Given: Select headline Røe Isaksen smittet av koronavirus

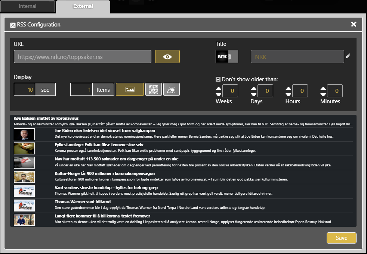Looking at the screenshot, I should pos(46,118).
